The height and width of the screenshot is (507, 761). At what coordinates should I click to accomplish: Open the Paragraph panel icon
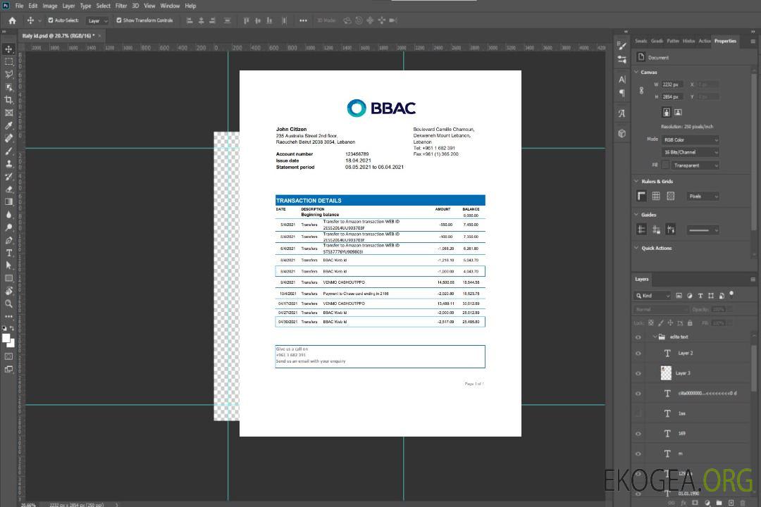[x=621, y=93]
